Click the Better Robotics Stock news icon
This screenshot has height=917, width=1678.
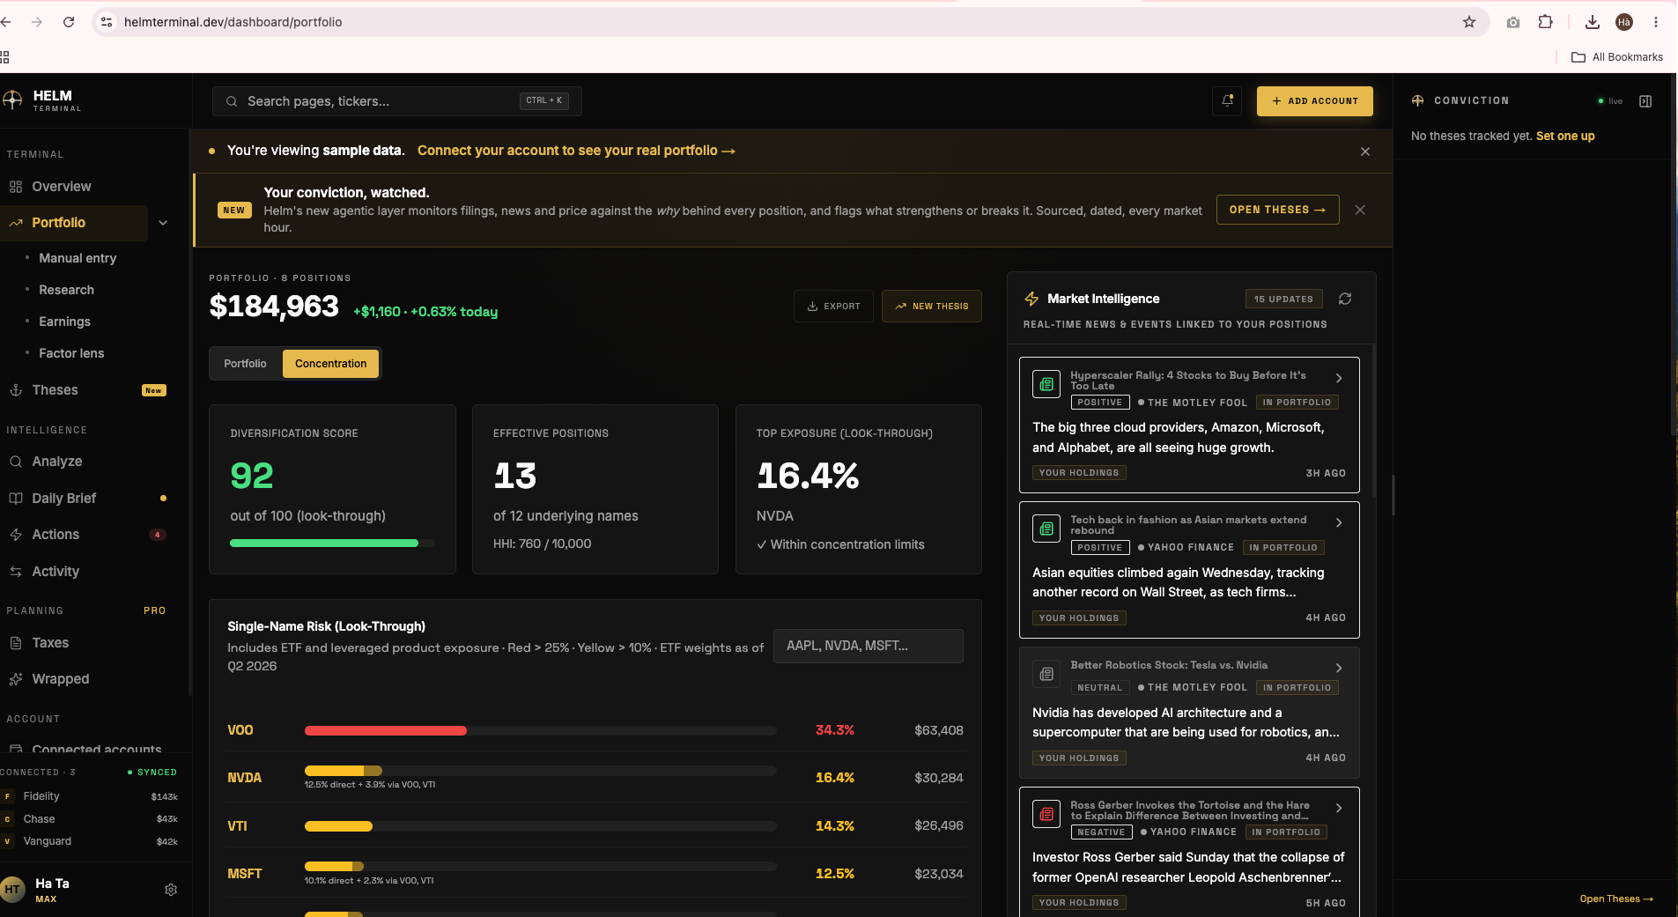click(1046, 674)
